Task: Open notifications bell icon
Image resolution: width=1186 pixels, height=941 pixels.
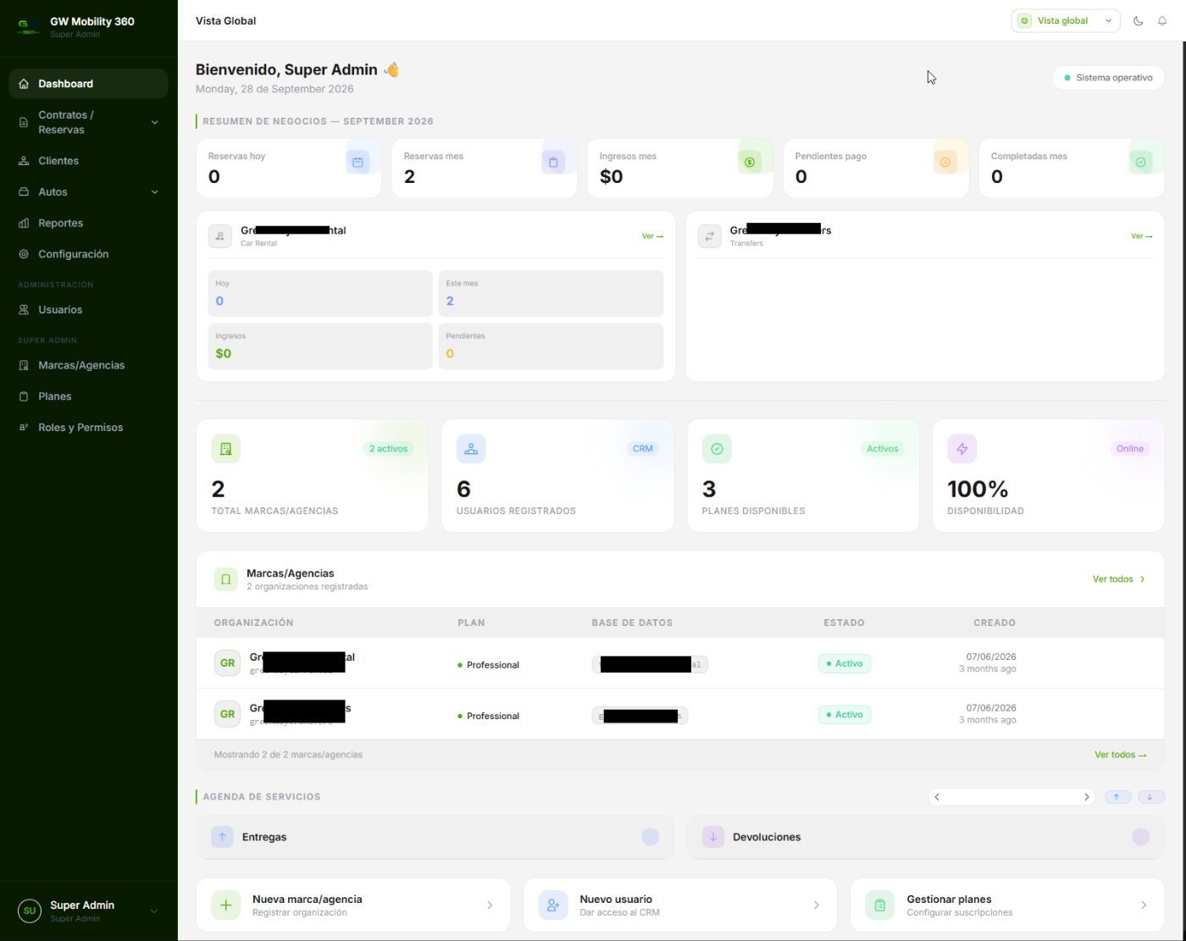Action: coord(1162,21)
